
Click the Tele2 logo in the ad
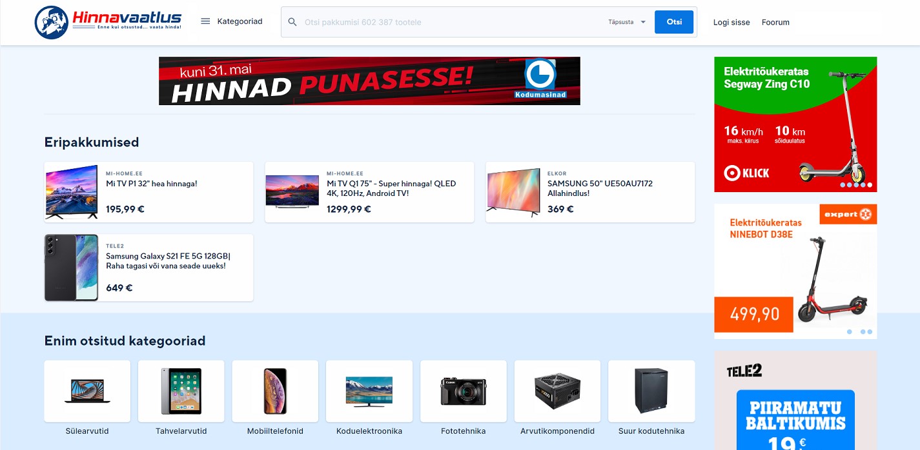[744, 371]
